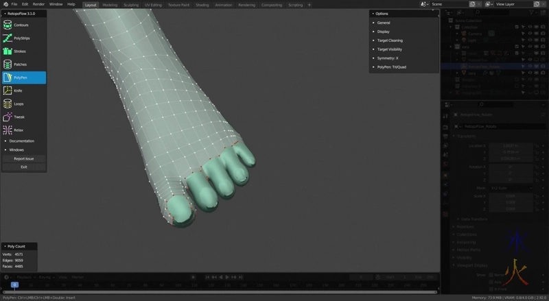
Task: Select the PolyPen tool
Action: point(24,77)
